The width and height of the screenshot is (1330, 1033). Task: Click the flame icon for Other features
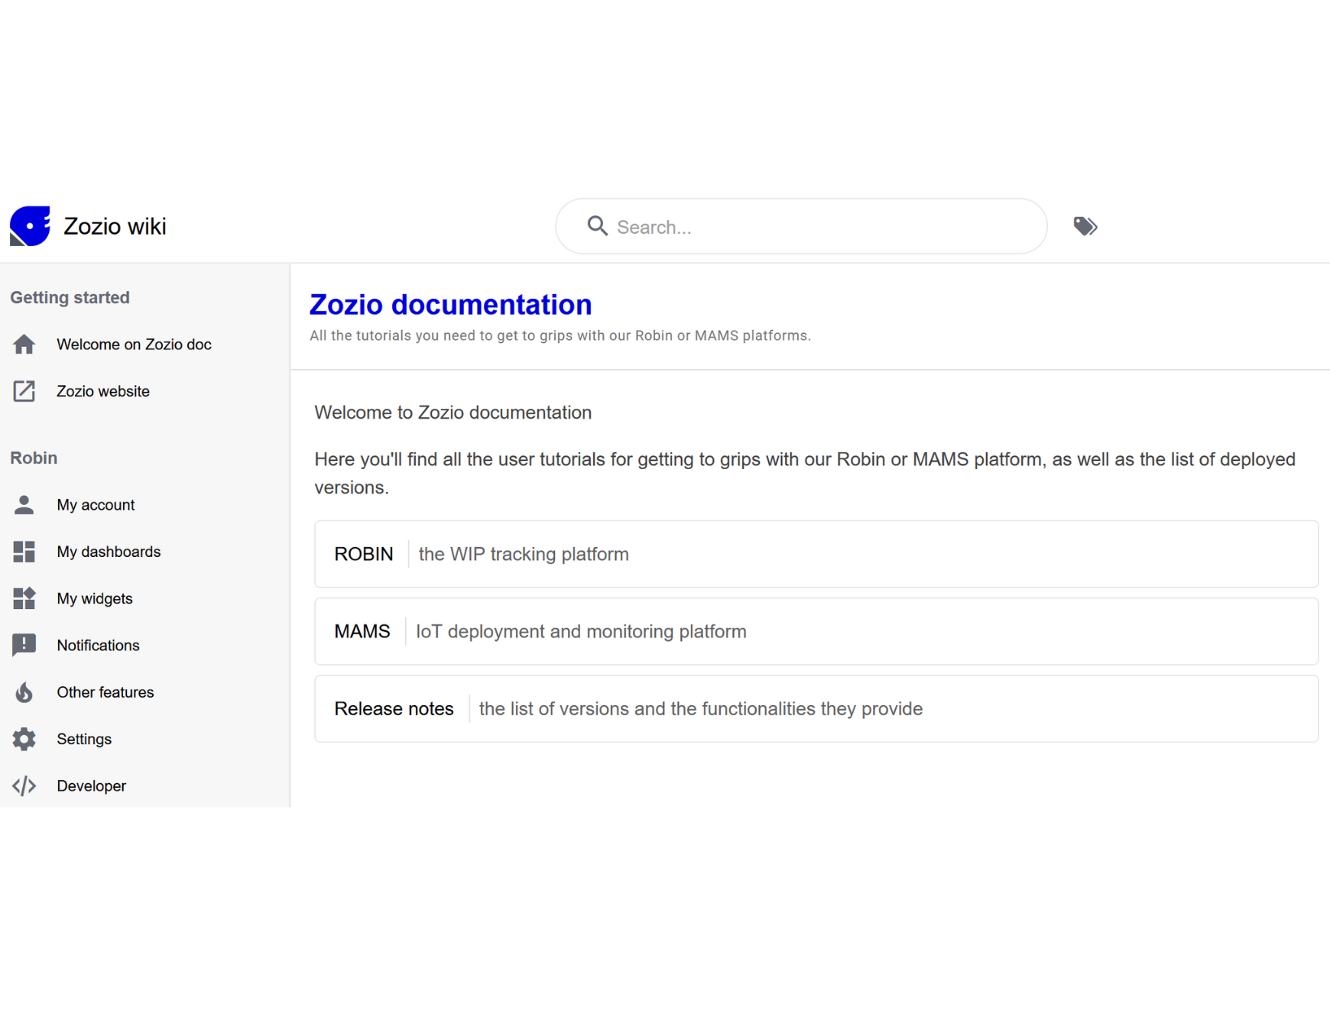24,692
